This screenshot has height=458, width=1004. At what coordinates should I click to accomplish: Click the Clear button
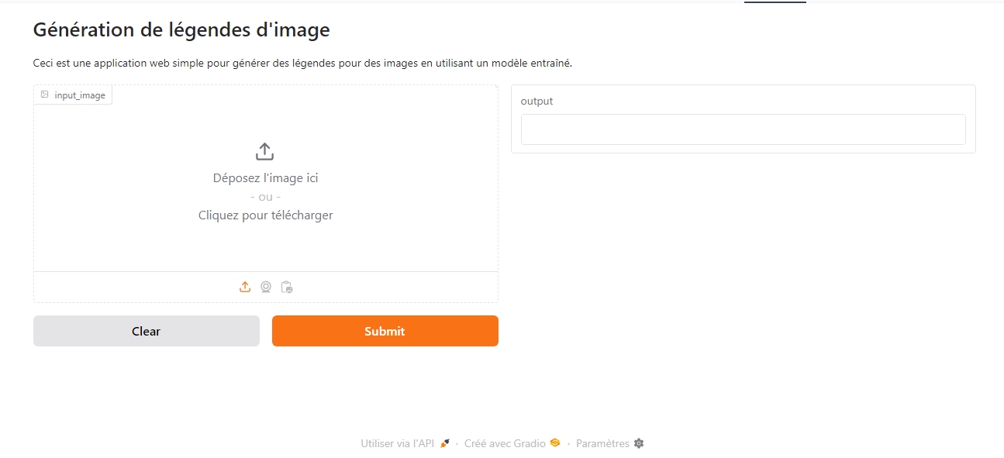coord(147,331)
